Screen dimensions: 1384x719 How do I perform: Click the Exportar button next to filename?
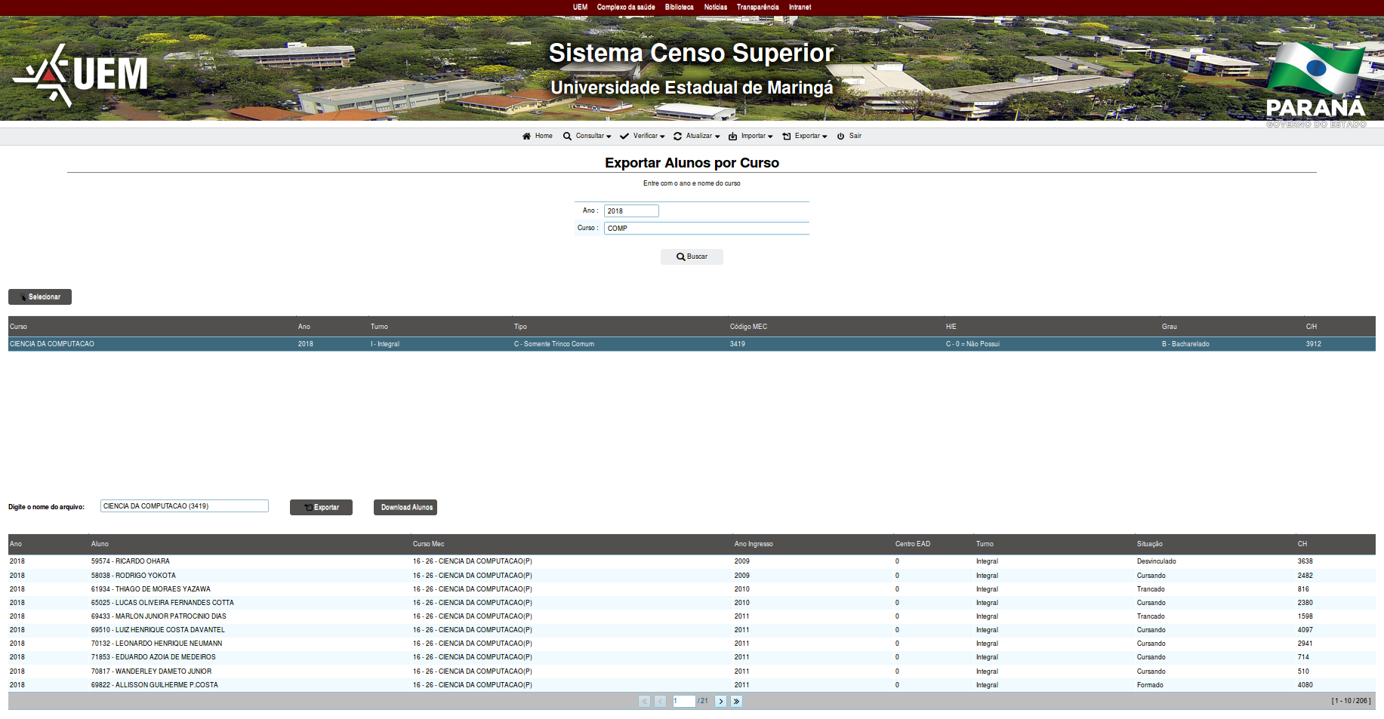pyautogui.click(x=321, y=508)
